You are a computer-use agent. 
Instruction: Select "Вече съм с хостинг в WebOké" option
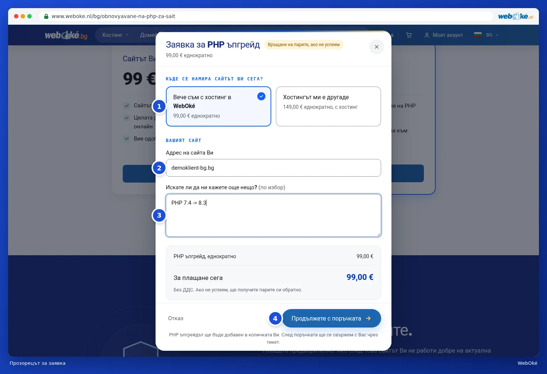click(x=219, y=106)
